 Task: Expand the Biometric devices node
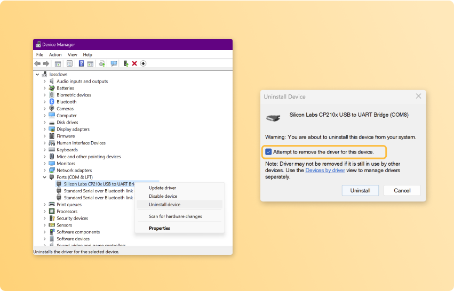pyautogui.click(x=45, y=95)
